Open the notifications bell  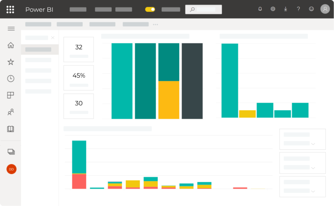pyautogui.click(x=260, y=9)
